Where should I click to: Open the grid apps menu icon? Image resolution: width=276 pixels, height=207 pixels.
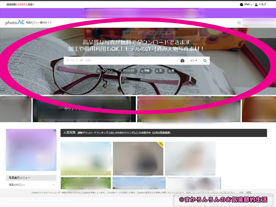pos(239,23)
